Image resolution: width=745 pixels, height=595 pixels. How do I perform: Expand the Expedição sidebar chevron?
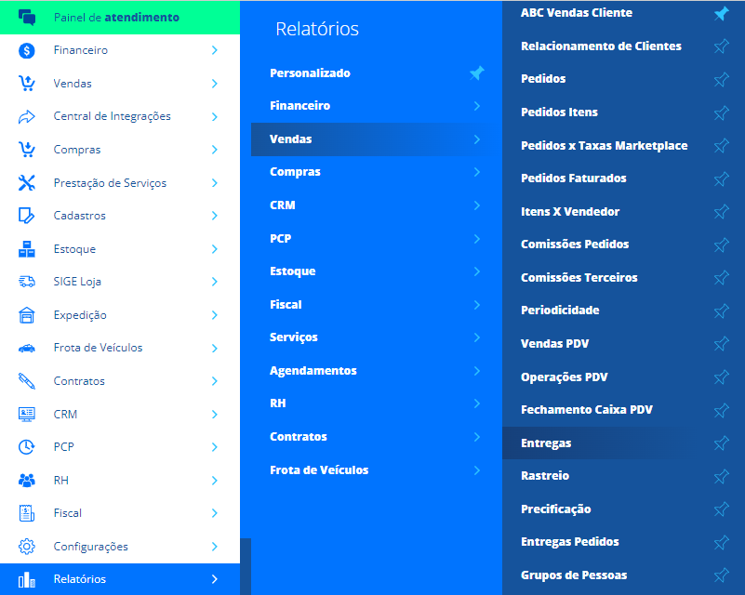[215, 315]
